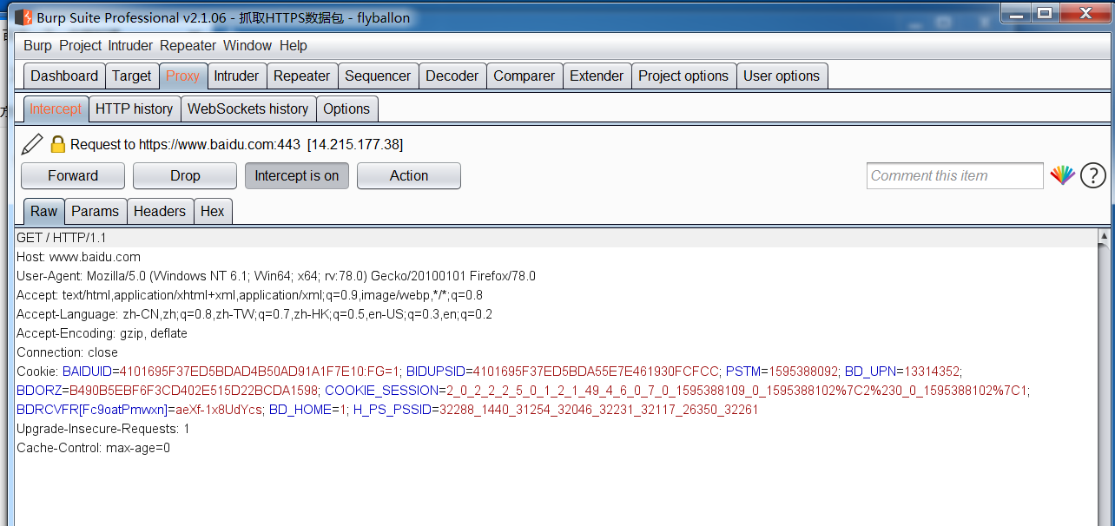Click the Comment this item field
Image resolution: width=1115 pixels, height=526 pixels.
tap(955, 175)
